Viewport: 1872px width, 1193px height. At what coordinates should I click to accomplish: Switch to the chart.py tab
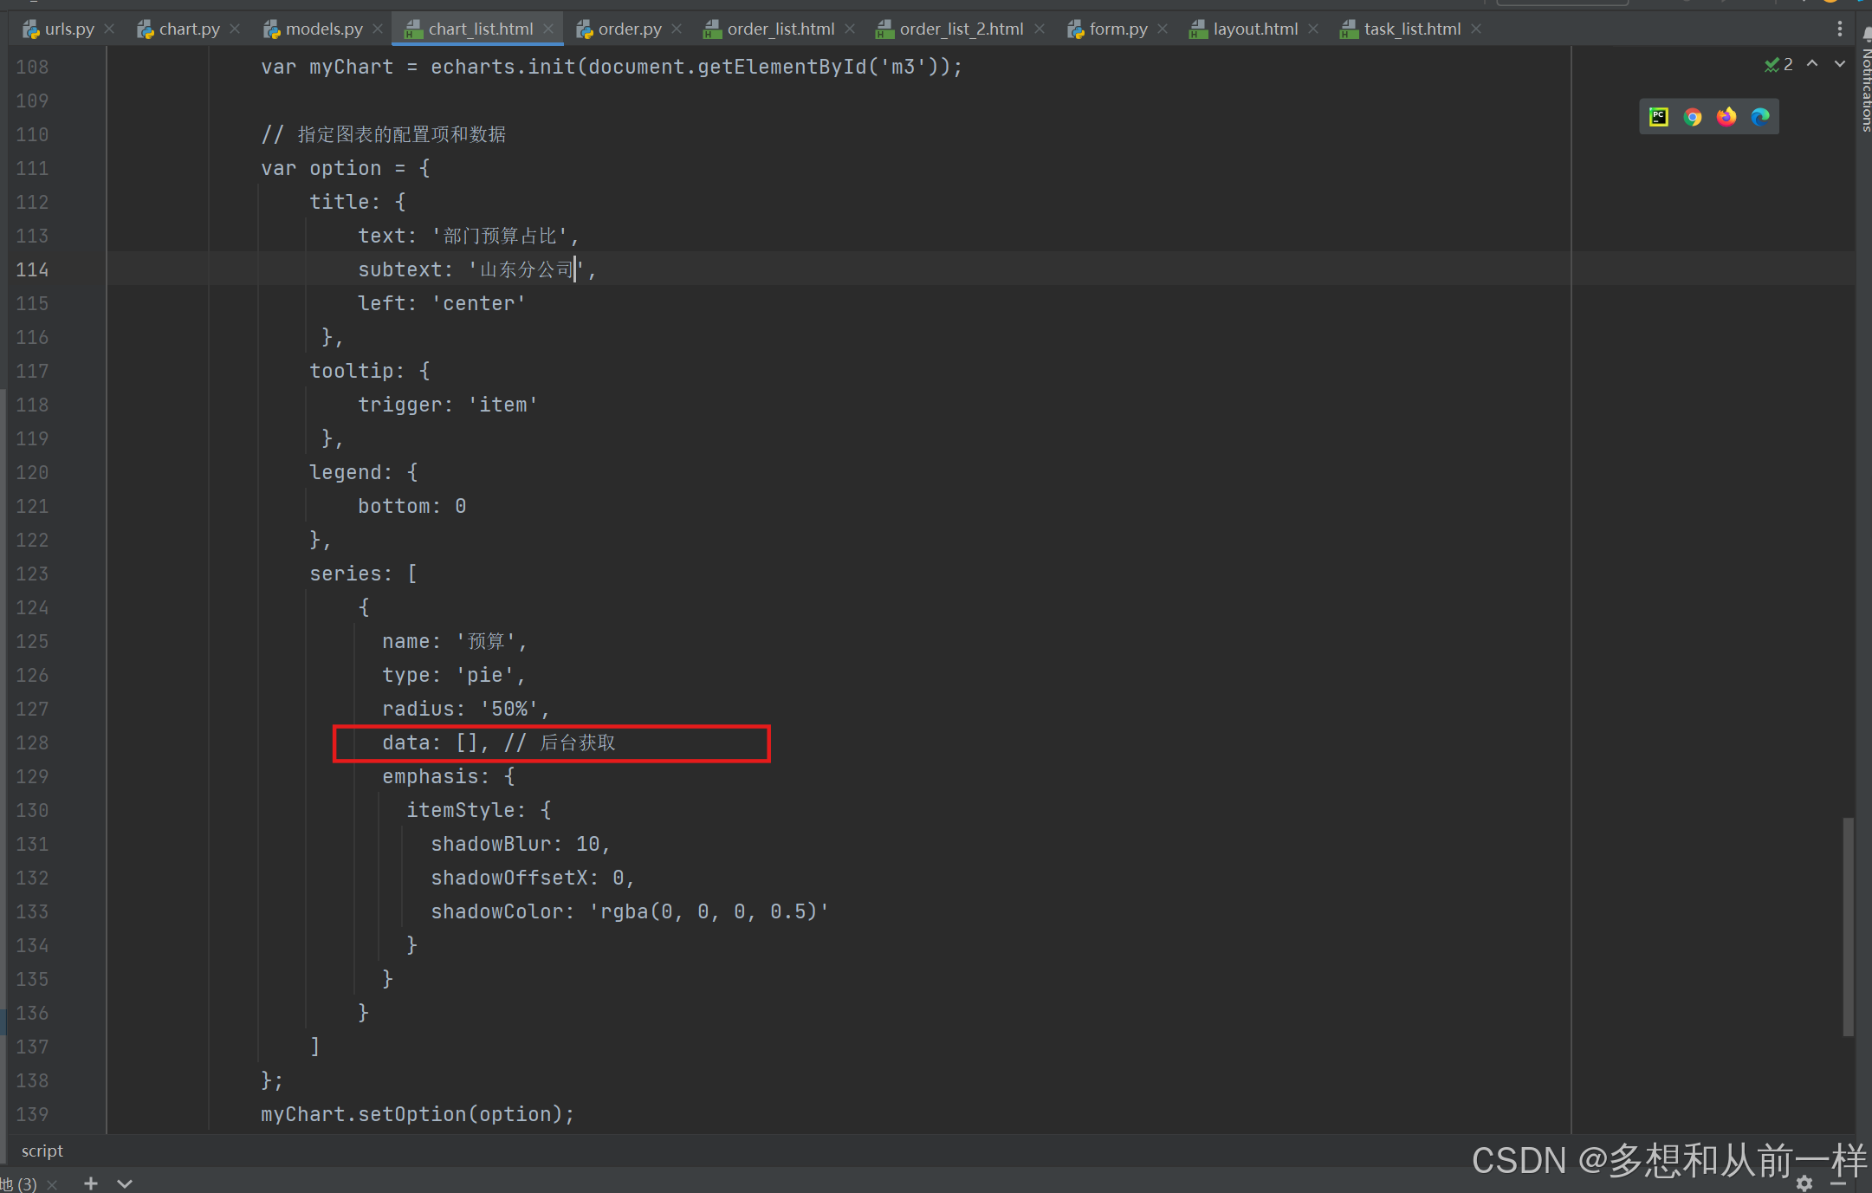coord(188,29)
